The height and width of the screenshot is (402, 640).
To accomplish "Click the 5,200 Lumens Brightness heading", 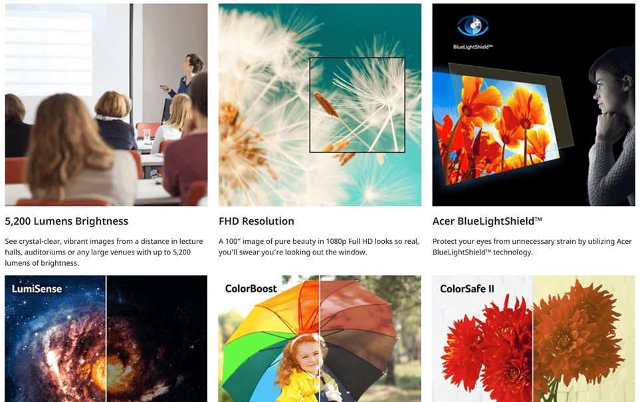I will (x=66, y=221).
